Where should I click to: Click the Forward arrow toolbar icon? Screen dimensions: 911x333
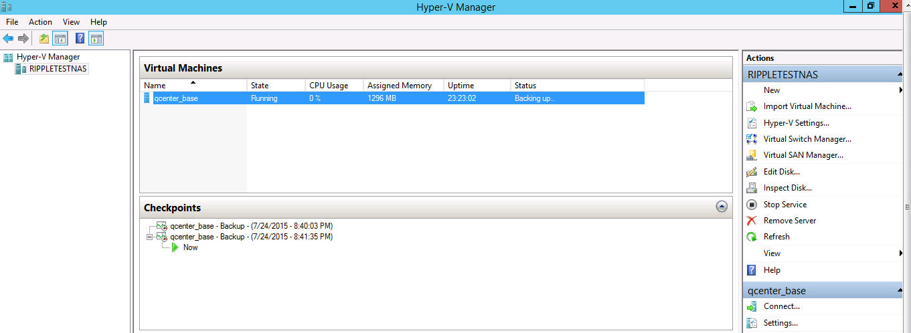[x=23, y=39]
